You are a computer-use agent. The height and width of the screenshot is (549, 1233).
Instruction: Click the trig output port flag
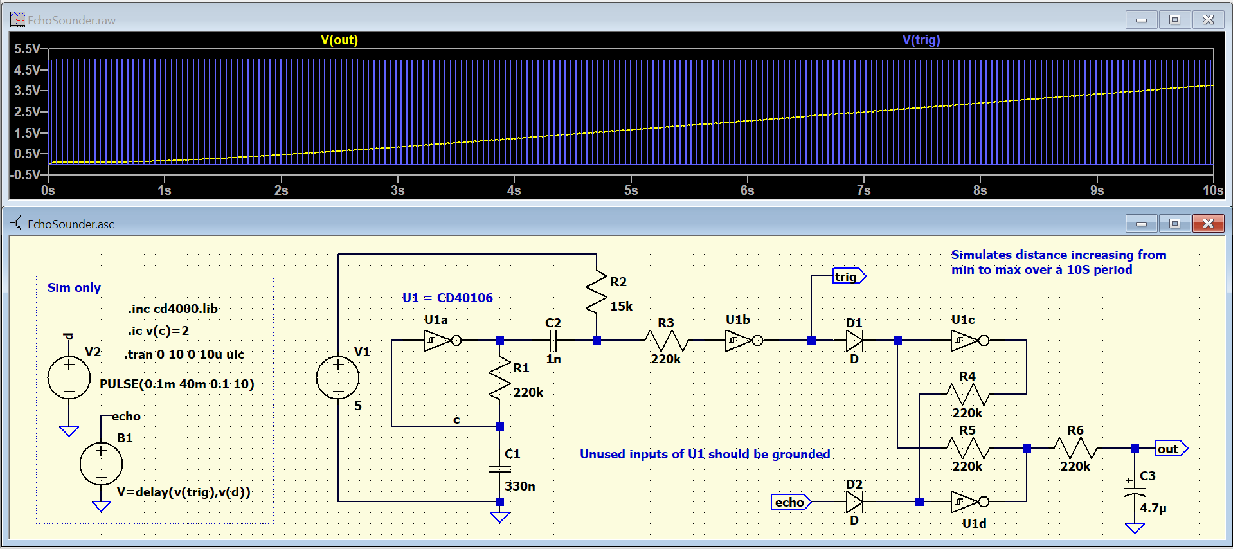(x=849, y=276)
